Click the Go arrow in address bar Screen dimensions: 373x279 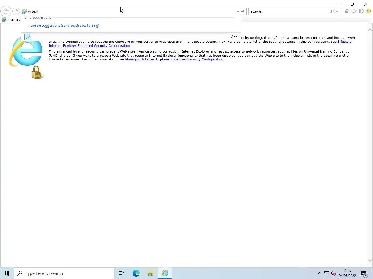click(x=243, y=12)
